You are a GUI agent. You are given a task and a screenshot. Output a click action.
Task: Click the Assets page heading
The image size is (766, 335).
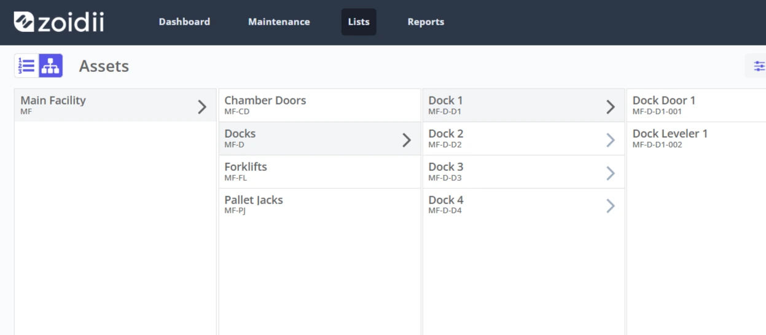104,66
